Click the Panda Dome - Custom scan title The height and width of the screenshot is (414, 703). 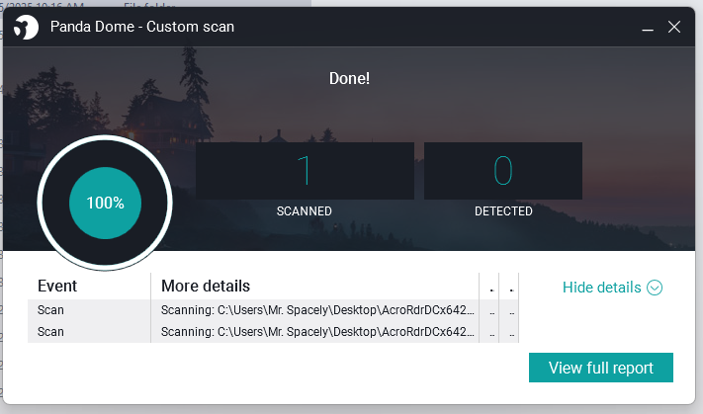pyautogui.click(x=142, y=27)
